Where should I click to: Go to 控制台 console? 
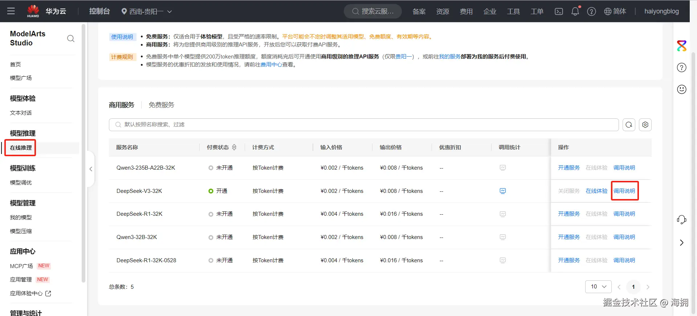click(x=99, y=11)
